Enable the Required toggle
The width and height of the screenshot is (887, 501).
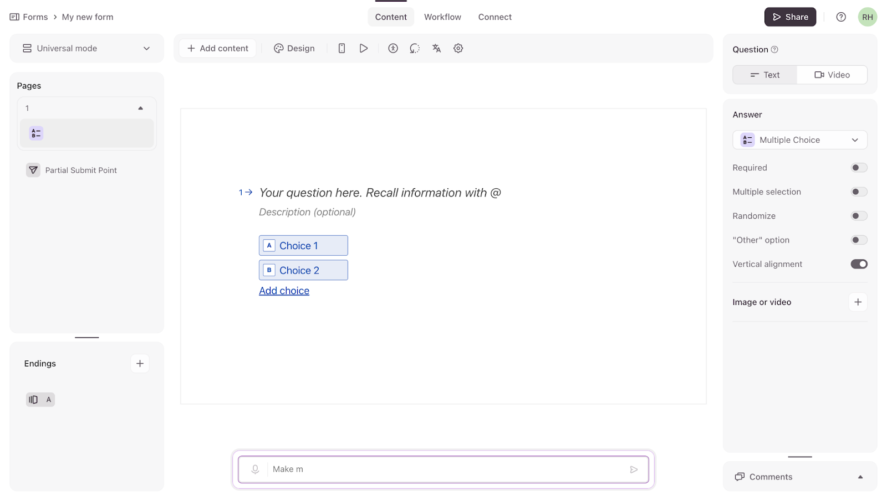pos(859,168)
